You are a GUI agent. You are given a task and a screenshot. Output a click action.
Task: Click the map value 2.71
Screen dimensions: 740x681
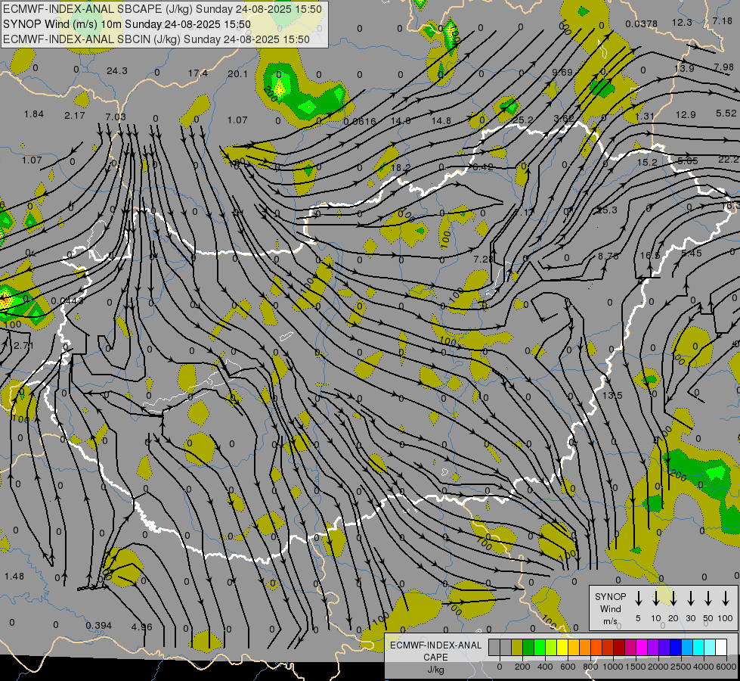click(x=23, y=346)
